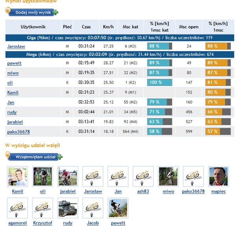Click Krzysztof's default logo avatar
The height and width of the screenshot is (228, 236).
tap(42, 208)
